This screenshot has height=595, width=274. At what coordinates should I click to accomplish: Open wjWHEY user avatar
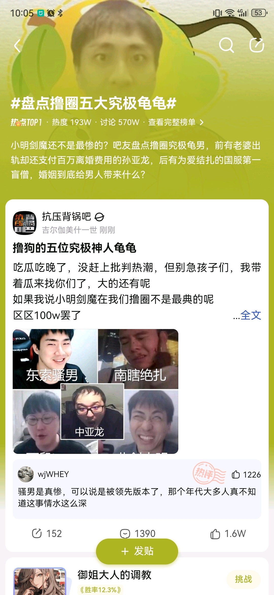click(x=26, y=474)
